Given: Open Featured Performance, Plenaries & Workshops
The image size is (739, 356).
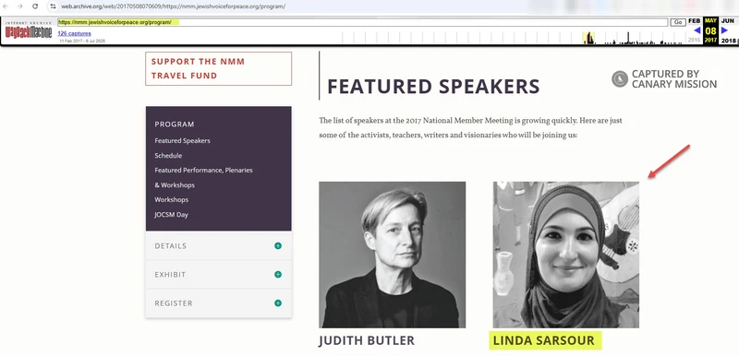Looking at the screenshot, I should pyautogui.click(x=203, y=177).
